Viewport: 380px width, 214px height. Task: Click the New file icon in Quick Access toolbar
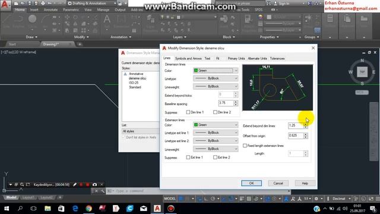coord(16,4)
